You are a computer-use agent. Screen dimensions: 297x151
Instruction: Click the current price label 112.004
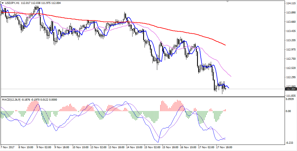click(291, 89)
